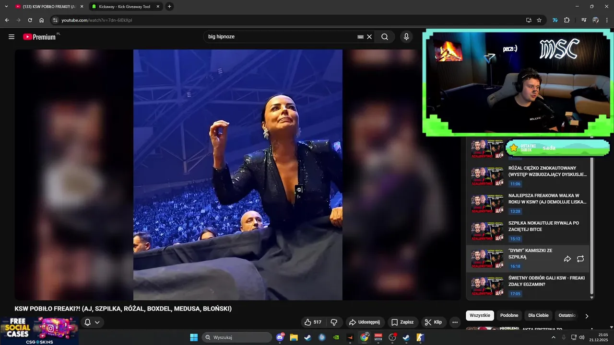Open Discord from the taskbar
The width and height of the screenshot is (614, 345).
point(281,337)
